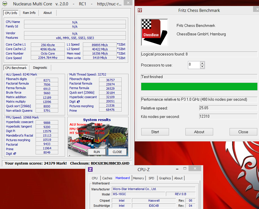
Task: Click Multi Thread Prime score 68476
Action: 110,110
